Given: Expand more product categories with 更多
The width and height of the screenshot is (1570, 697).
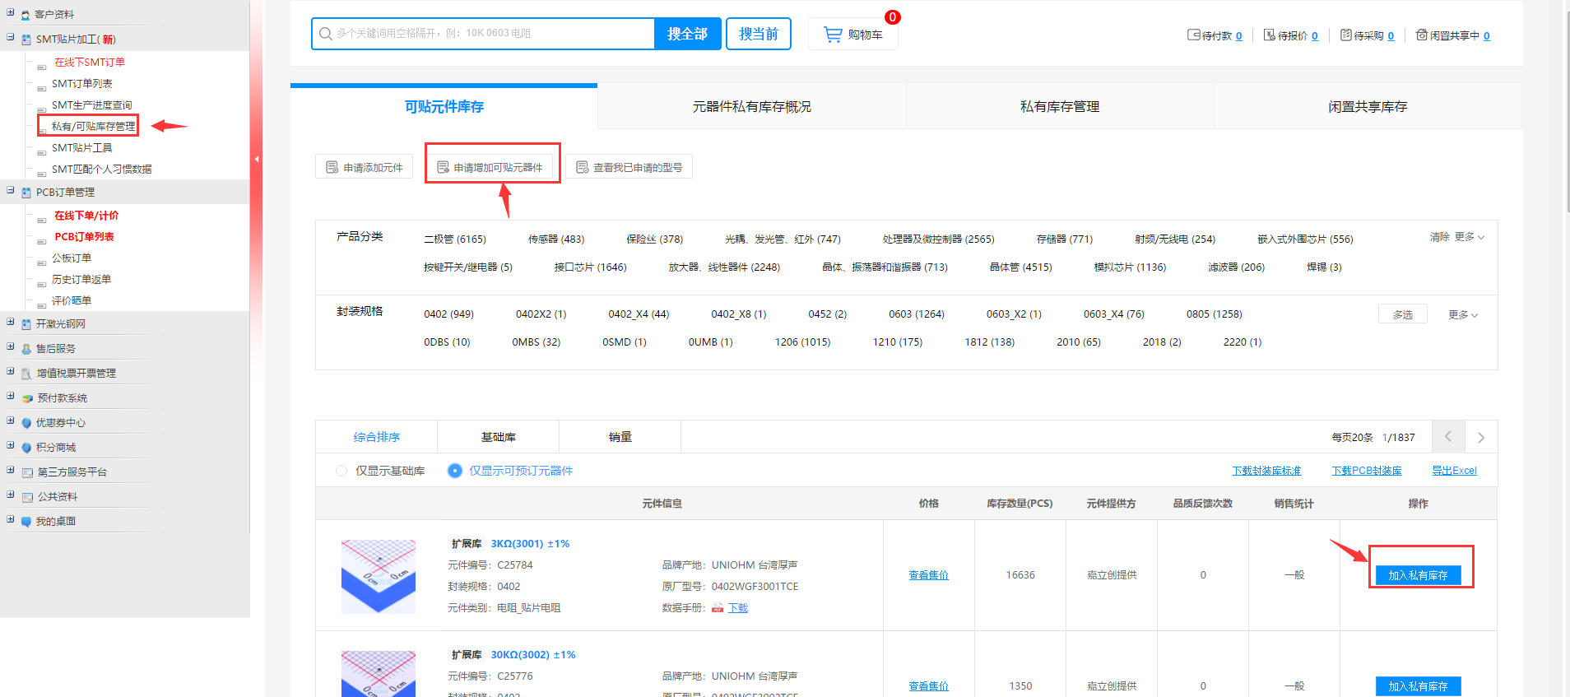Looking at the screenshot, I should tap(1469, 237).
